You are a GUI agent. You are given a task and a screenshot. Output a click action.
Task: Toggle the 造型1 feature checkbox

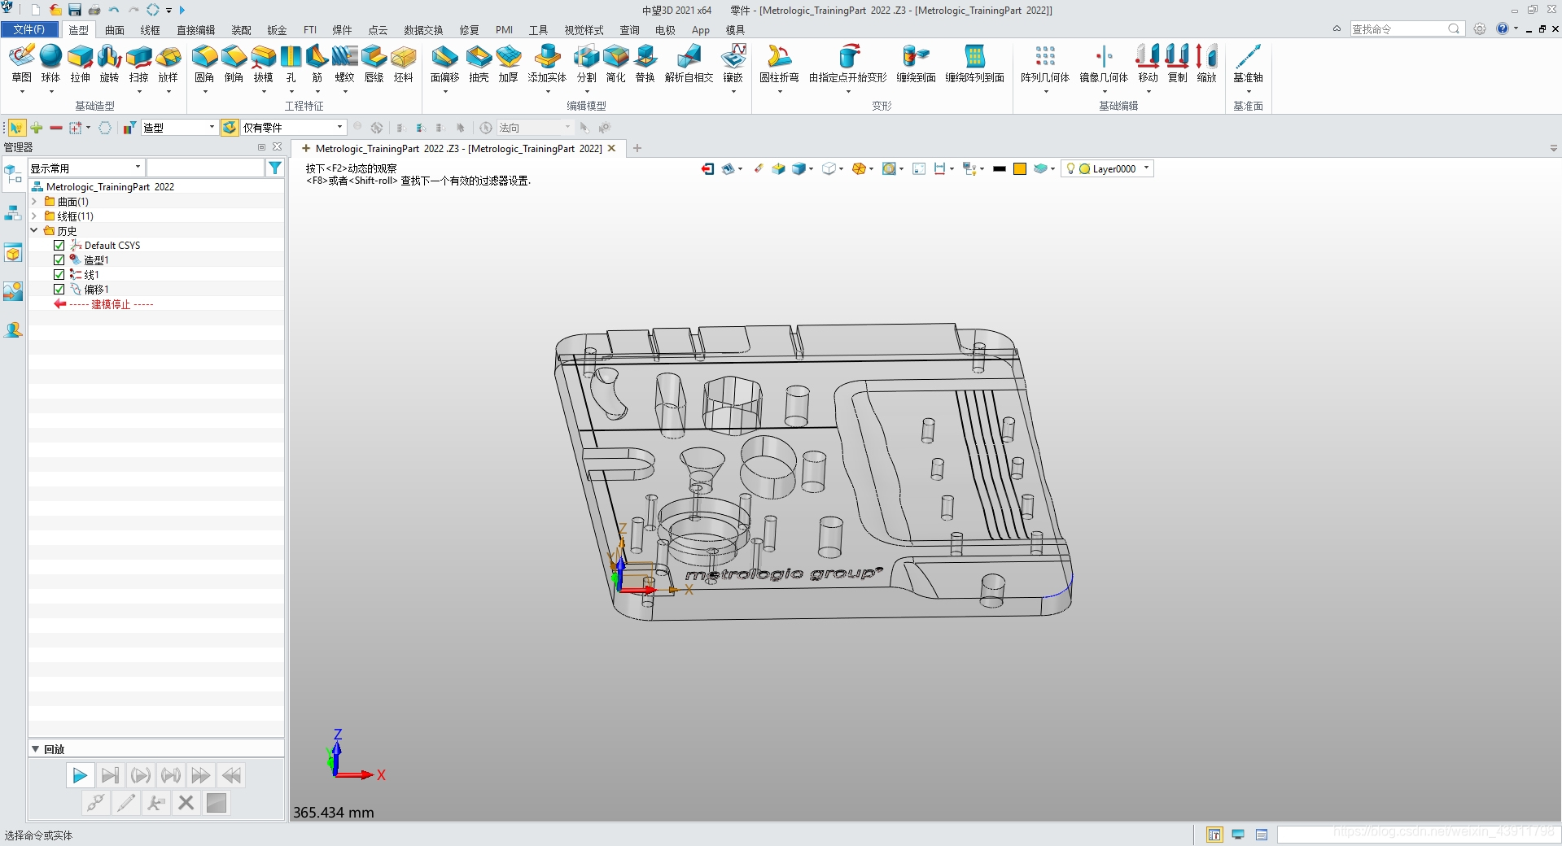[x=59, y=259]
